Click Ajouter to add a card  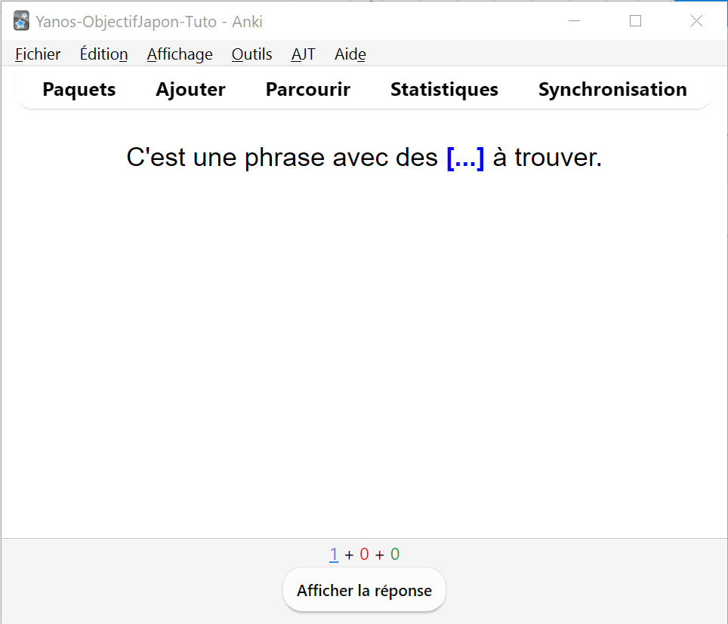[x=190, y=90]
